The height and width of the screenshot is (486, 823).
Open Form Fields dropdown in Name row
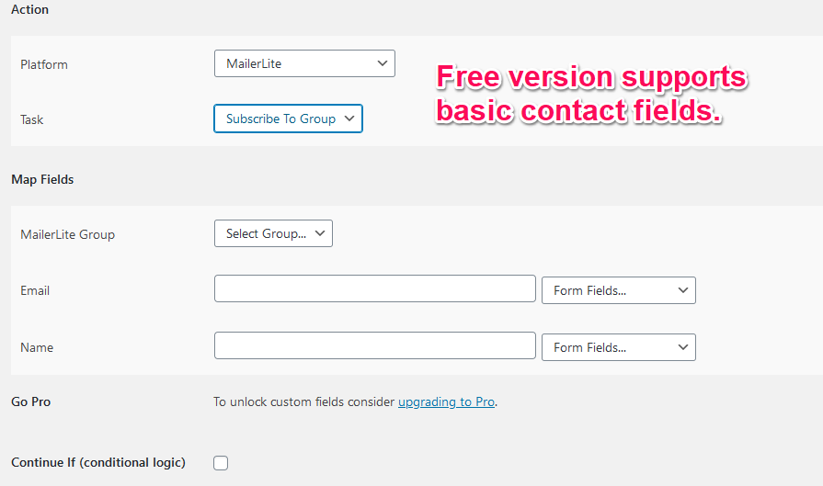[x=619, y=347]
